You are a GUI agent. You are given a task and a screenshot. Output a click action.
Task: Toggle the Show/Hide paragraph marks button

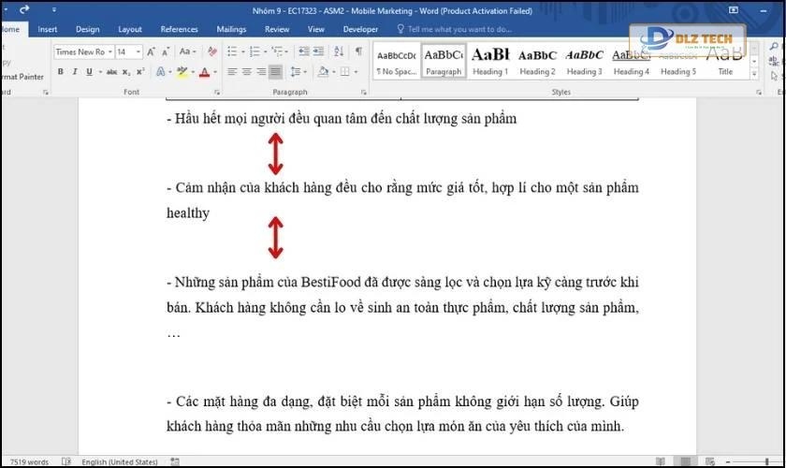[358, 51]
